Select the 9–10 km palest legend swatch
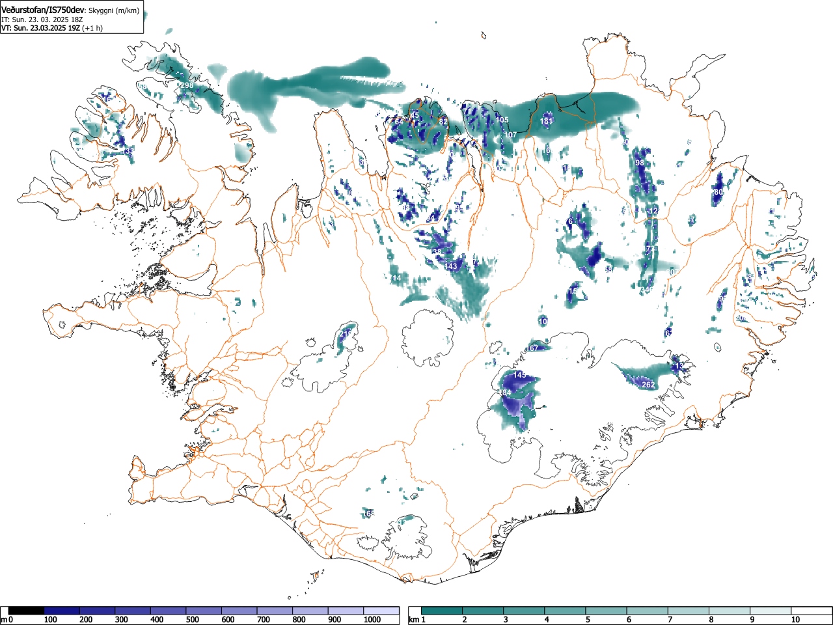 771,611
